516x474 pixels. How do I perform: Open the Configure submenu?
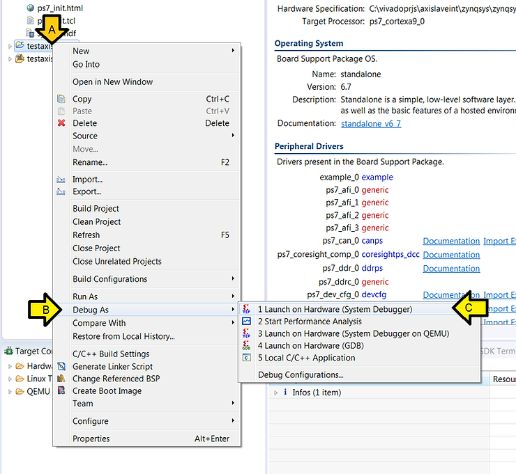[146, 421]
